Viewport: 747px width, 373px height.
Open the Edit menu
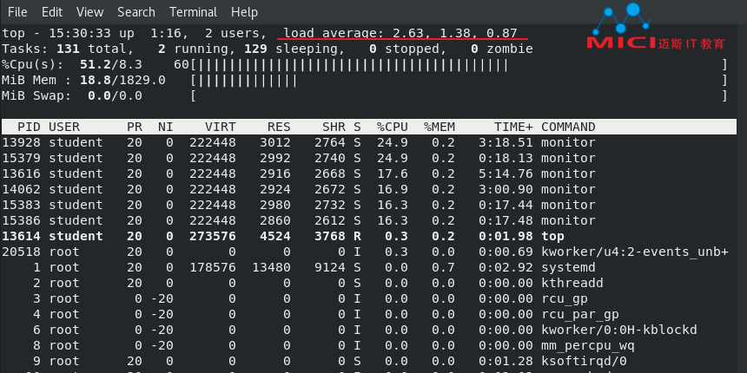click(x=52, y=12)
